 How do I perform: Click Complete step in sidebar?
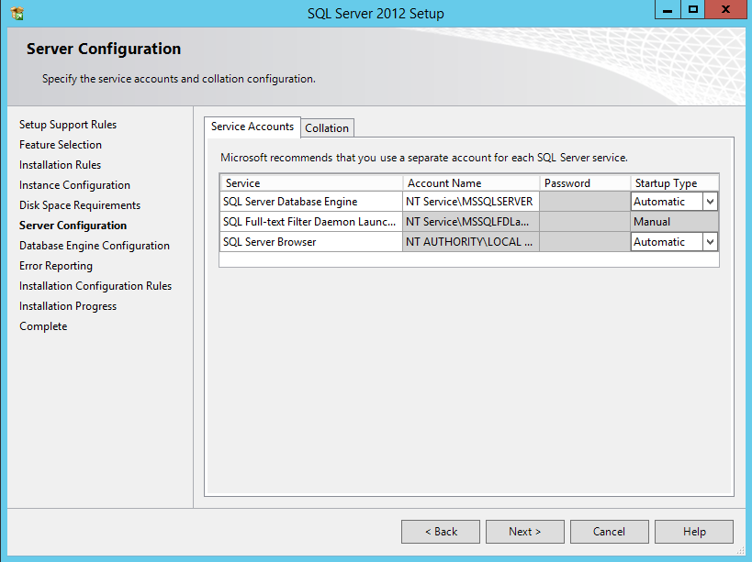pos(43,326)
